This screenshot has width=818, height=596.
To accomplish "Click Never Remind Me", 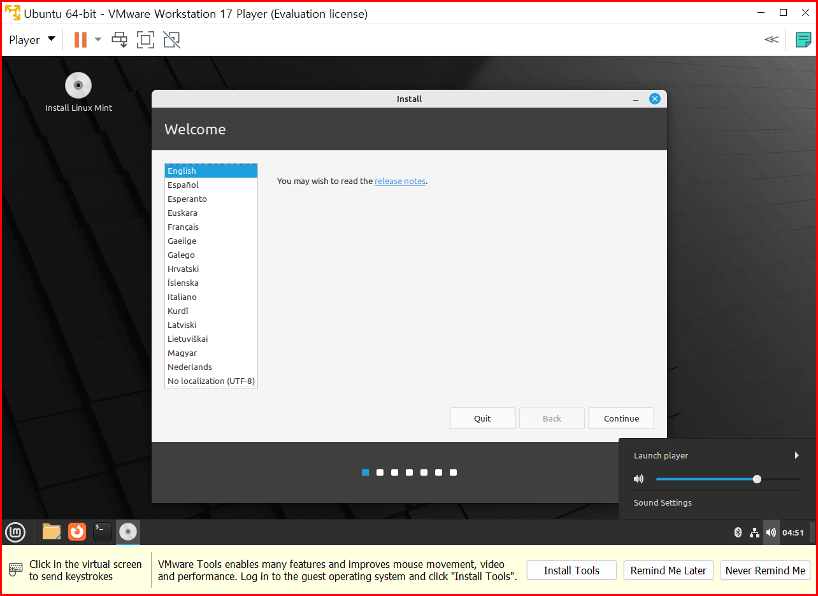I will 765,571.
